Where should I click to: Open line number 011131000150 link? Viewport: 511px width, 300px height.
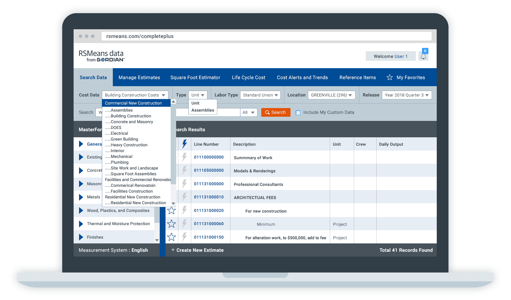pyautogui.click(x=209, y=237)
